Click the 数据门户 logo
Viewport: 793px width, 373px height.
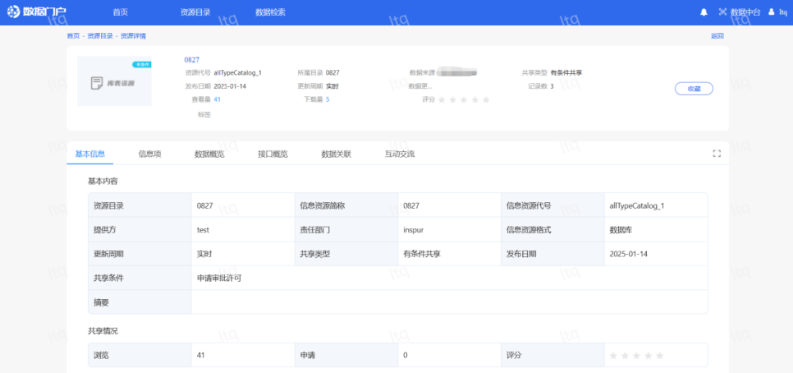37,12
